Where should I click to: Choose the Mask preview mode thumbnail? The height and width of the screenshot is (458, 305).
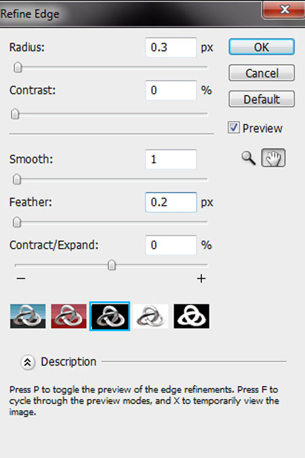point(191,316)
